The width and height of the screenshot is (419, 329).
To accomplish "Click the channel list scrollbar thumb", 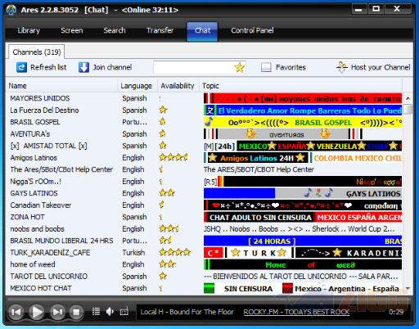I will coord(408,110).
